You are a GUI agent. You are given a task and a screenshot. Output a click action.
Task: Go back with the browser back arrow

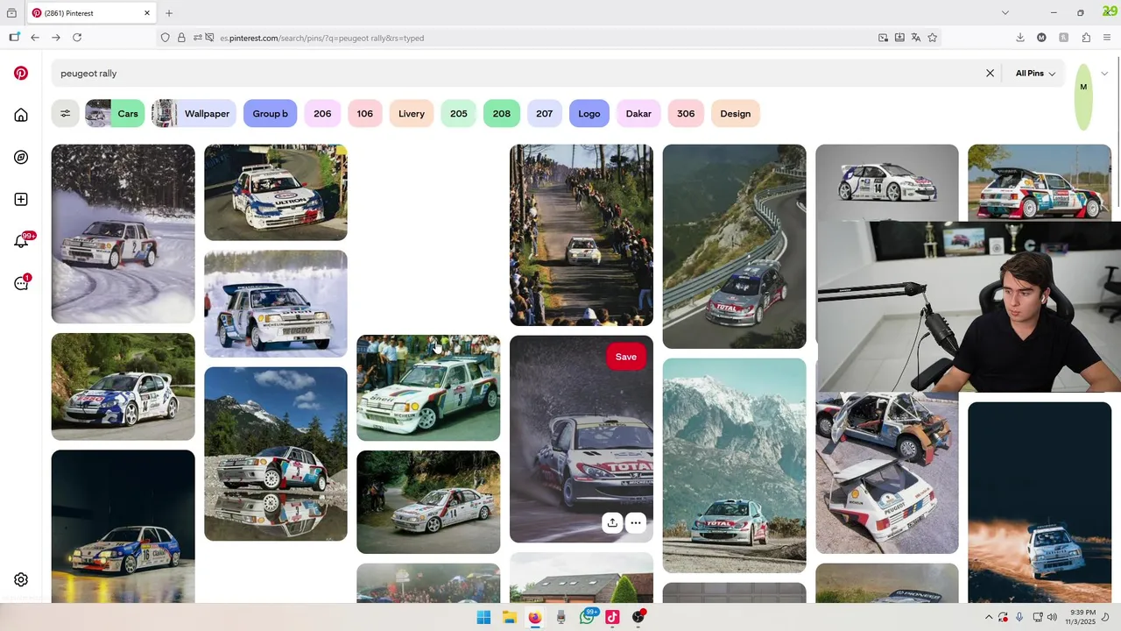coord(35,38)
